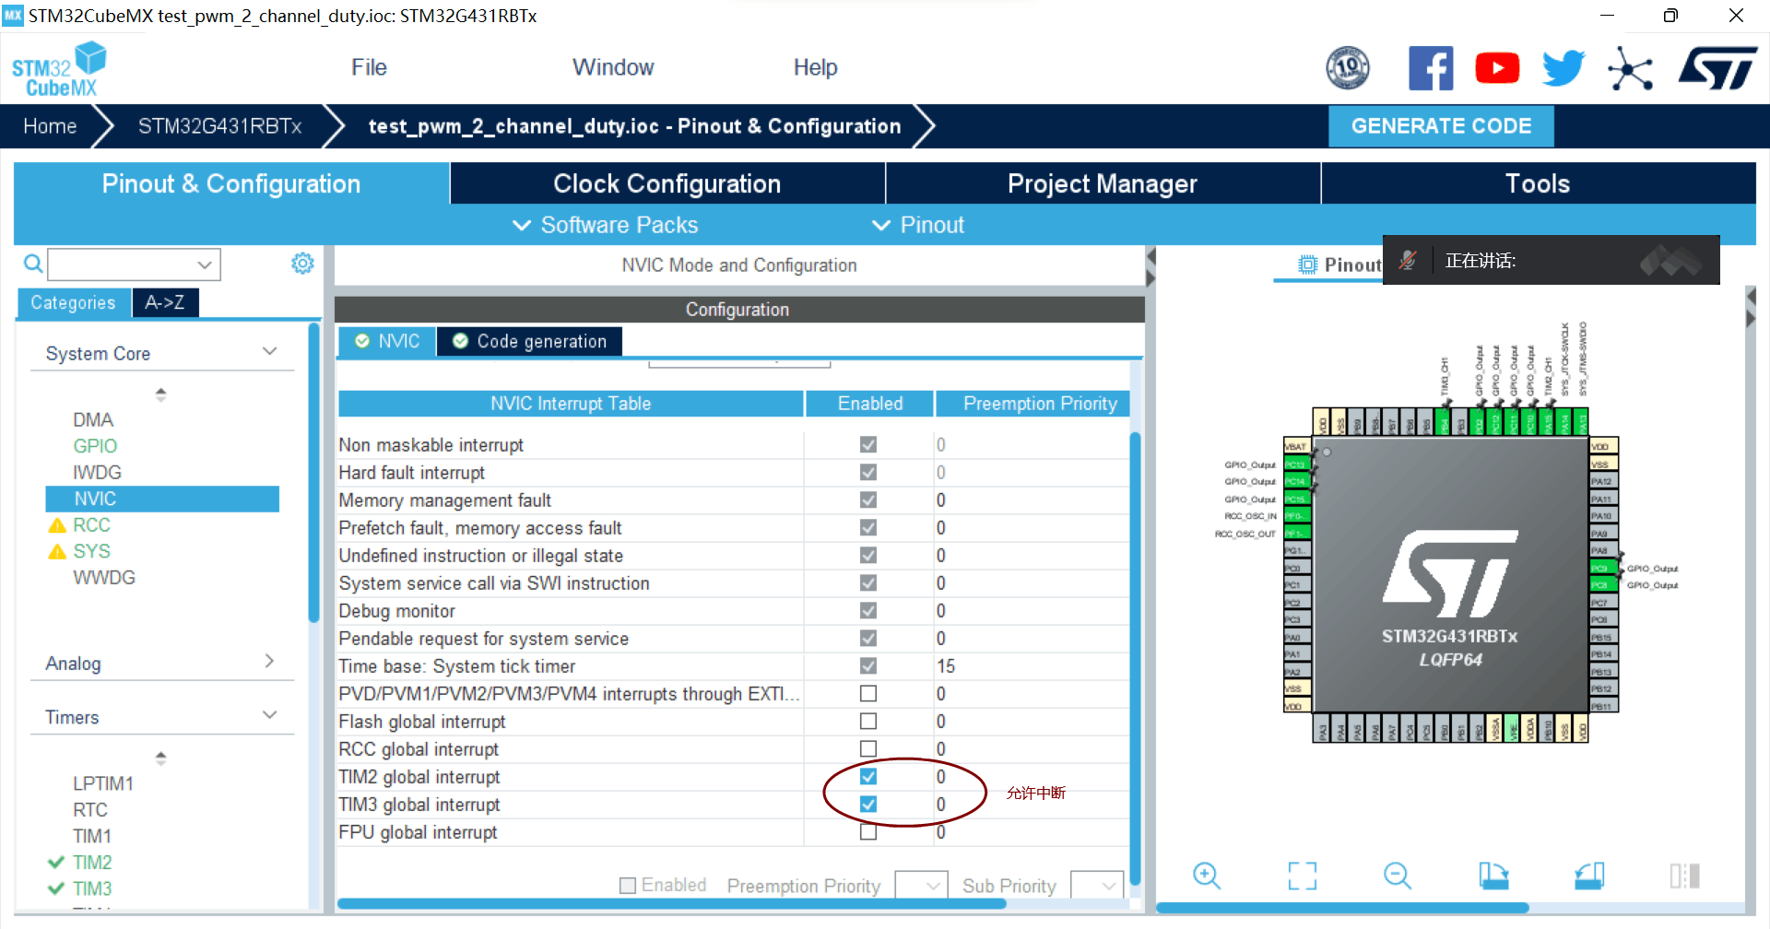Click the ST community network icon
Screen dimensions: 1770x929
pos(1630,68)
